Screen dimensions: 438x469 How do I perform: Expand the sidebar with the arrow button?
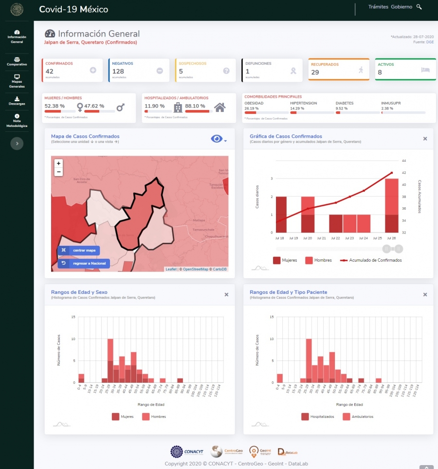(17, 143)
